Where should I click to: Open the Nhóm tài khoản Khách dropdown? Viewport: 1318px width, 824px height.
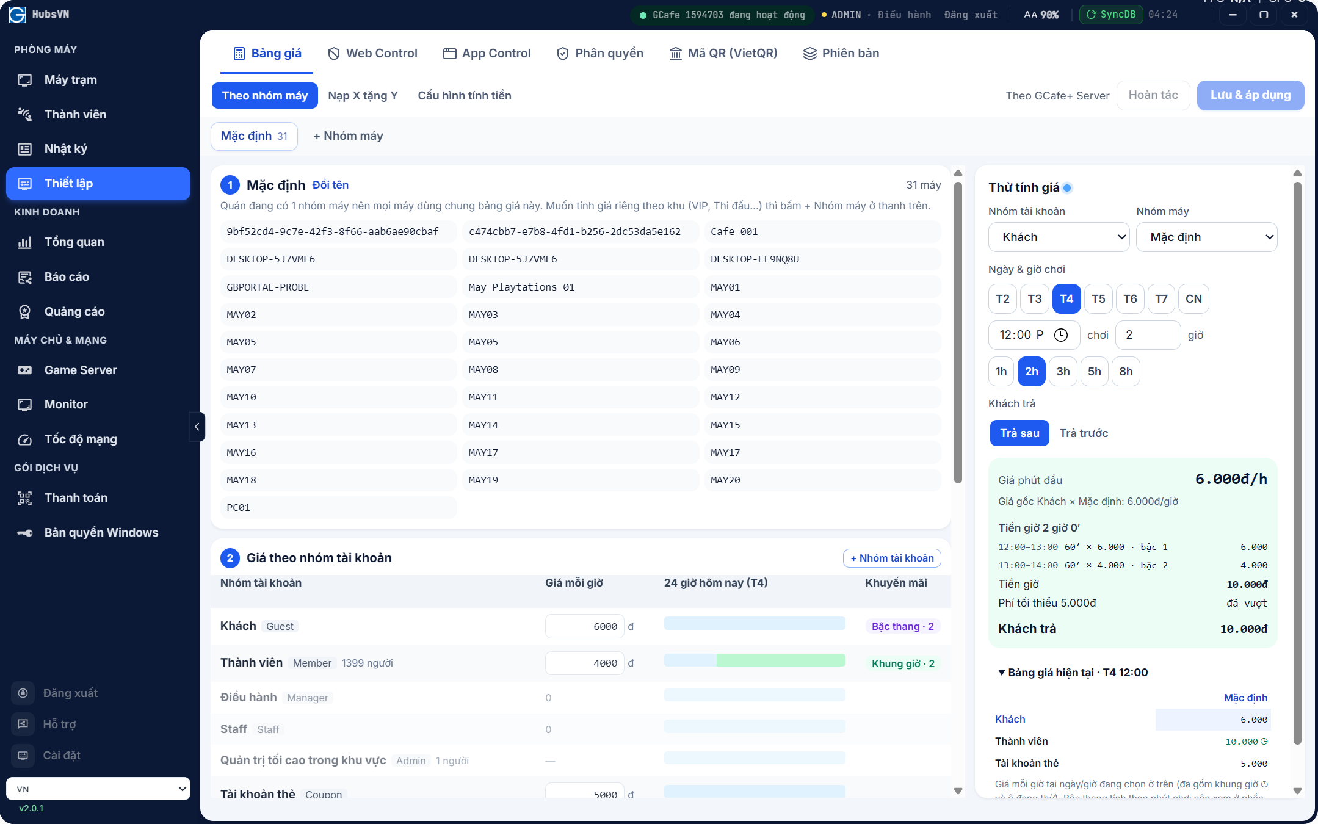[1059, 237]
